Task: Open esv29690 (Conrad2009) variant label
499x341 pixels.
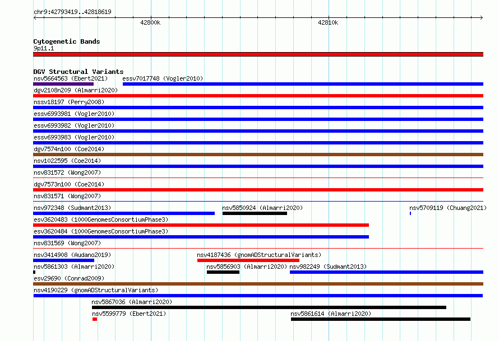Action: click(x=69, y=278)
